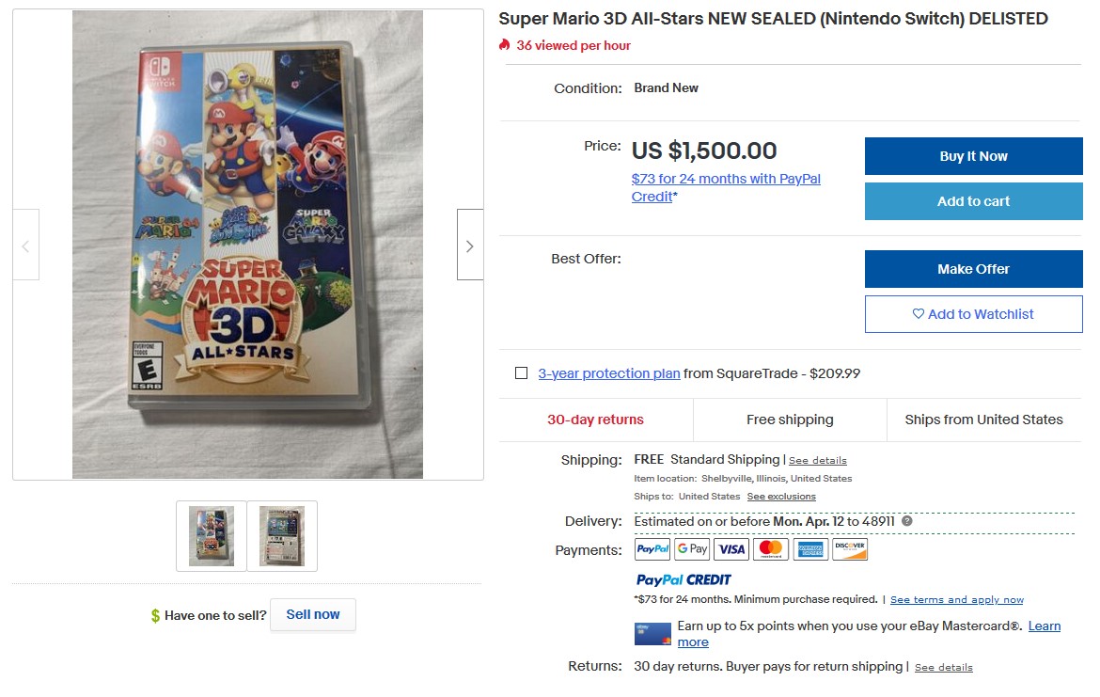Show the next product image arrow
Screen dimensions: 1100x697
tap(469, 245)
